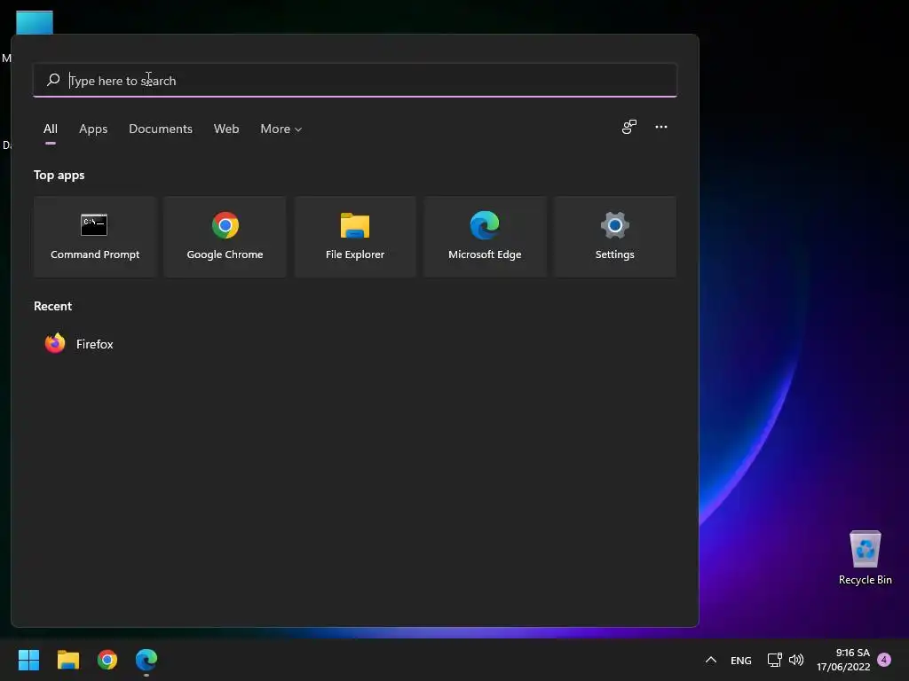
Task: Open File Explorer tile in Top apps
Action: pyautogui.click(x=355, y=237)
